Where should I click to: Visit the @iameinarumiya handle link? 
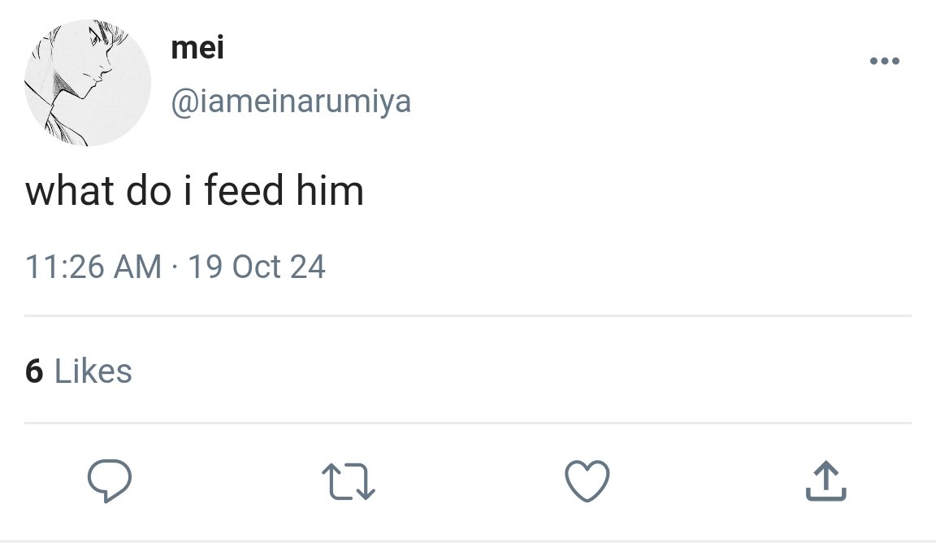292,102
